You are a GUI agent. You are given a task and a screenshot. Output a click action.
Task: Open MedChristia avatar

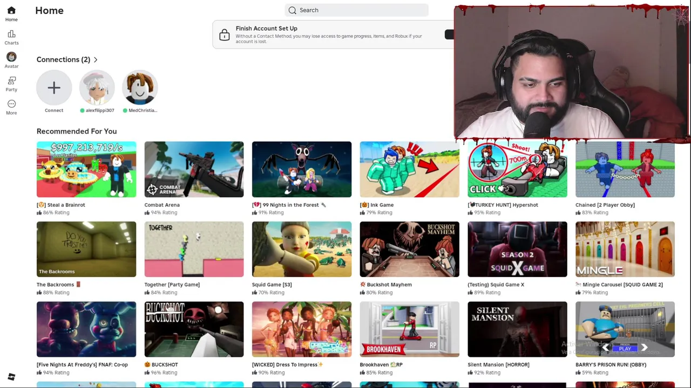pos(140,87)
